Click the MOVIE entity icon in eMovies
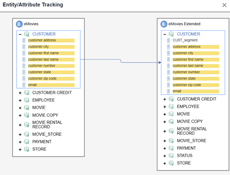This screenshot has height=175, width=230. click(26, 108)
